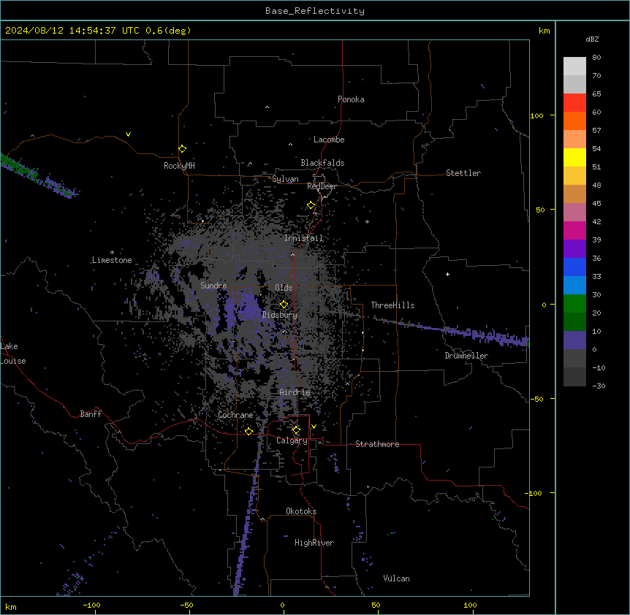630x615 pixels.
Task: Click the Banff town label
Action: pos(91,414)
